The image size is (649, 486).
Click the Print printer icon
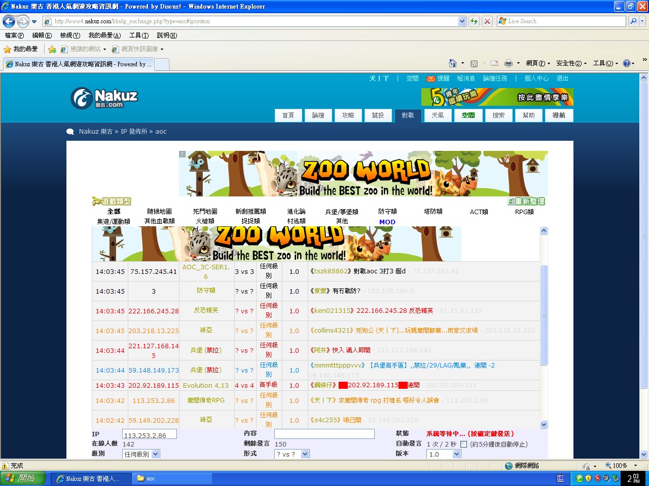point(509,63)
